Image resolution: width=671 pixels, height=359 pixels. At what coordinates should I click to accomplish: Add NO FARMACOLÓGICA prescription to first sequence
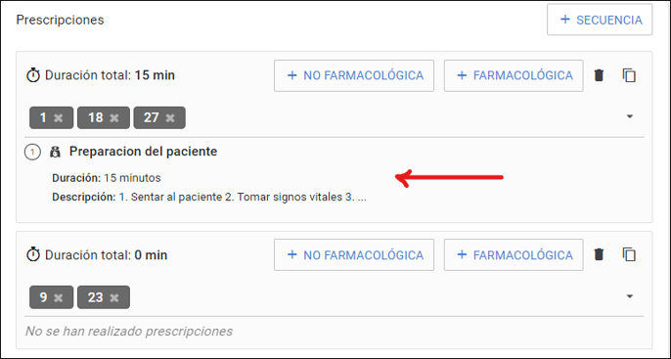[x=354, y=75]
